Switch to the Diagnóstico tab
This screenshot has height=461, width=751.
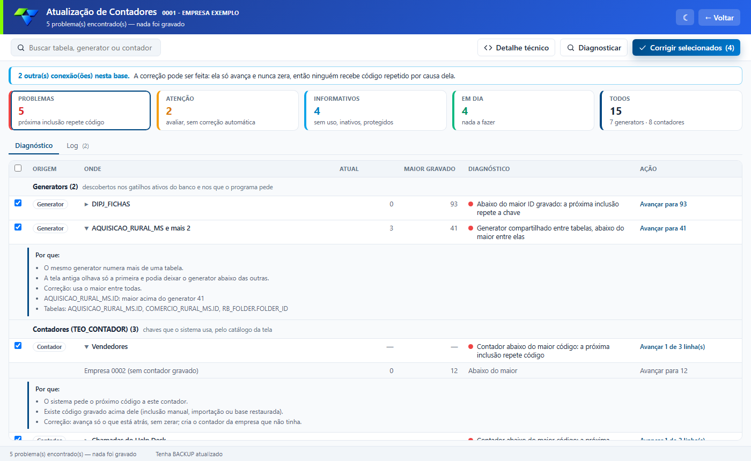click(x=34, y=146)
